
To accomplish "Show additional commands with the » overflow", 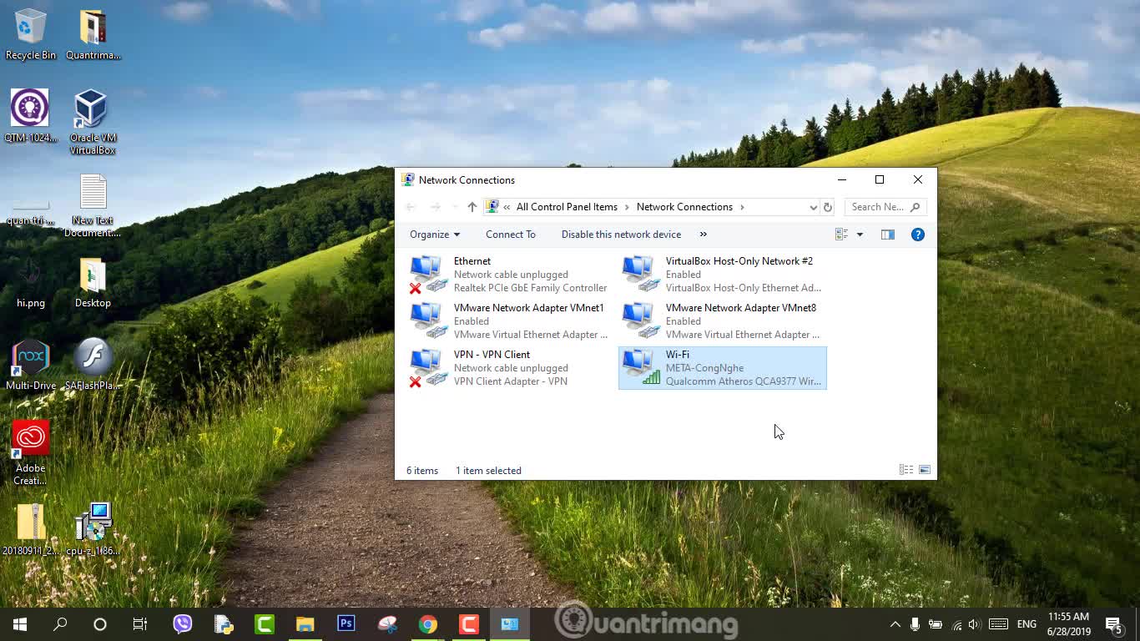I will coord(703,235).
